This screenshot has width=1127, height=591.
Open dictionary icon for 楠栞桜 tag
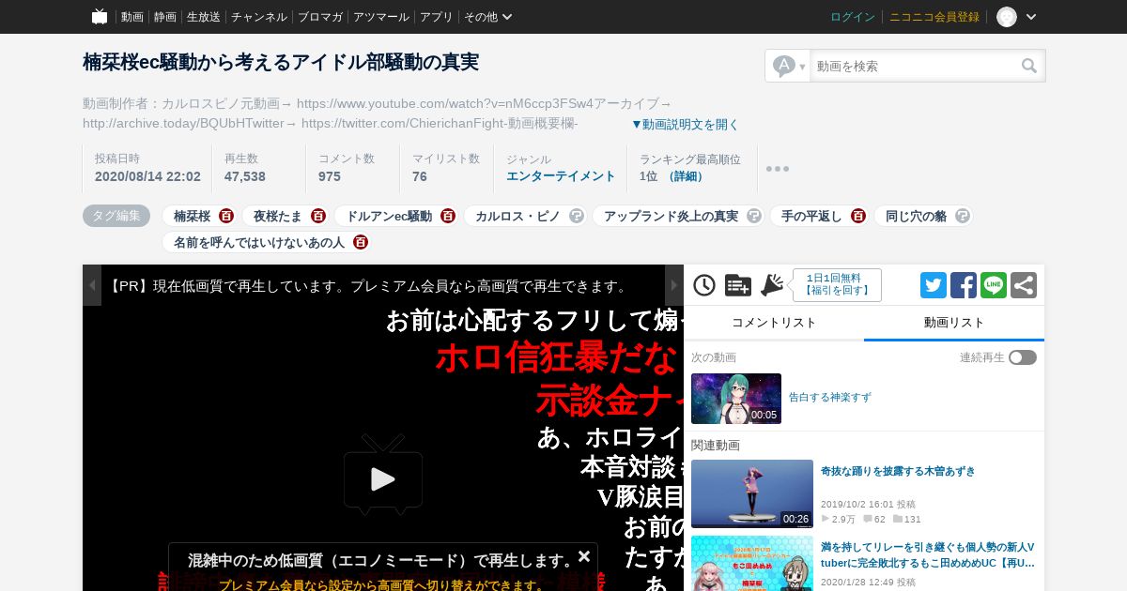click(x=226, y=216)
